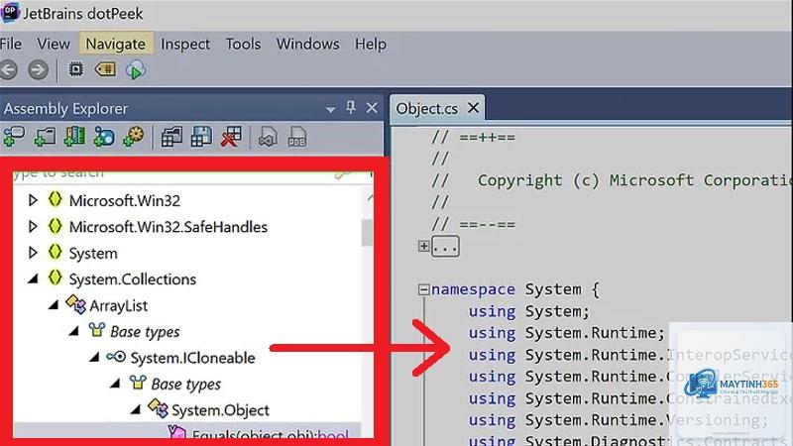Click the Assembly Explorer vertical scrollbar thumb

pyautogui.click(x=367, y=233)
